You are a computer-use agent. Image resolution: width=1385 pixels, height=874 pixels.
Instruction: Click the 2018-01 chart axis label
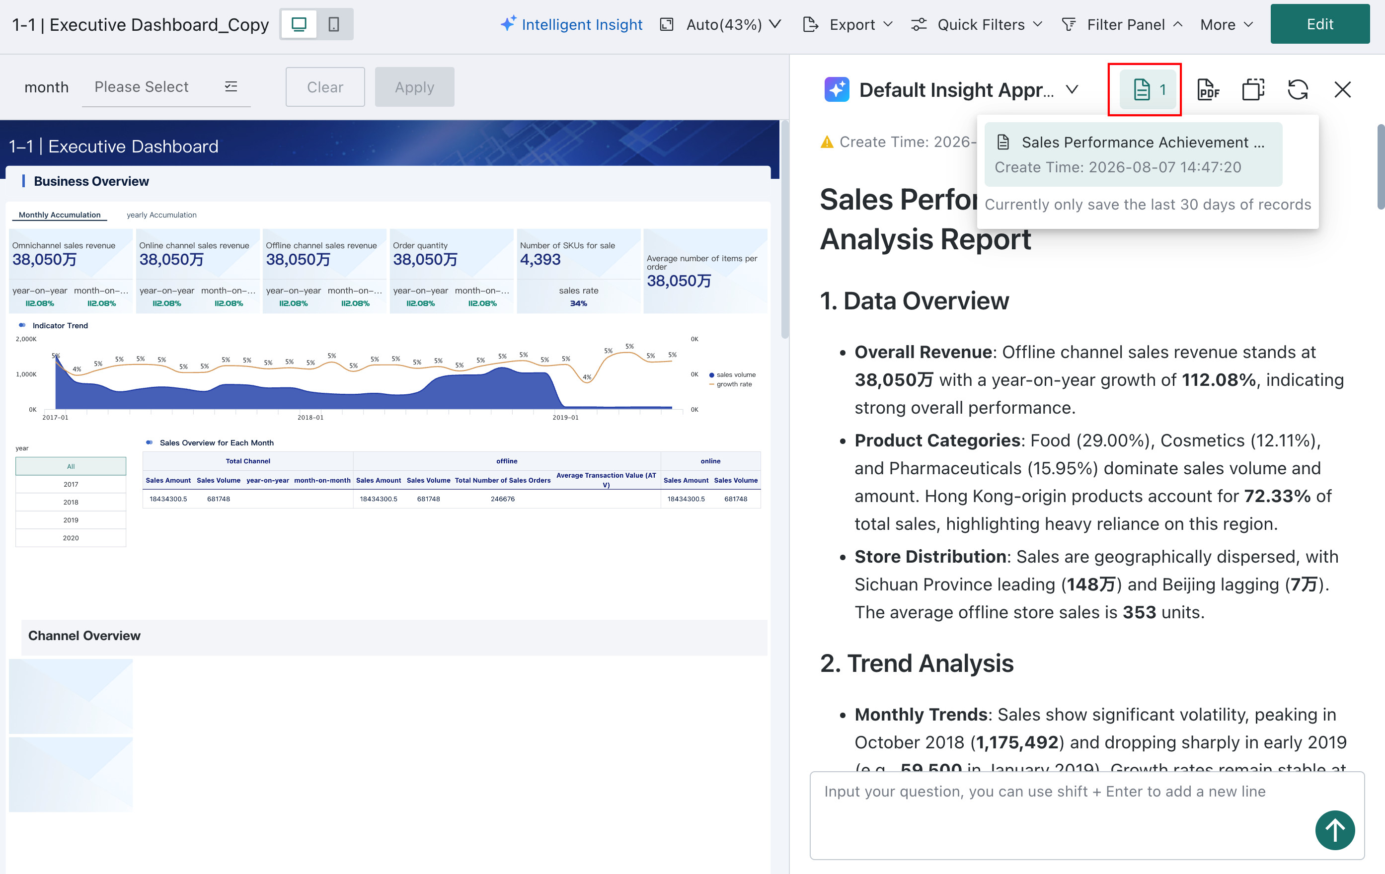pos(310,418)
